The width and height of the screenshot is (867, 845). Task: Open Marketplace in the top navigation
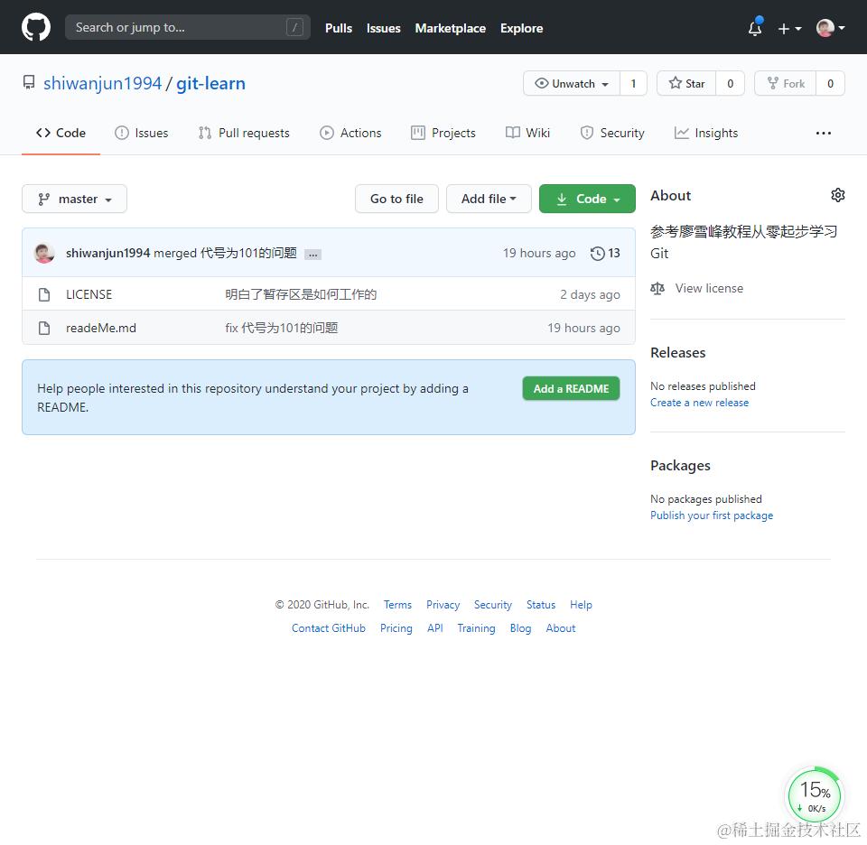(x=451, y=28)
